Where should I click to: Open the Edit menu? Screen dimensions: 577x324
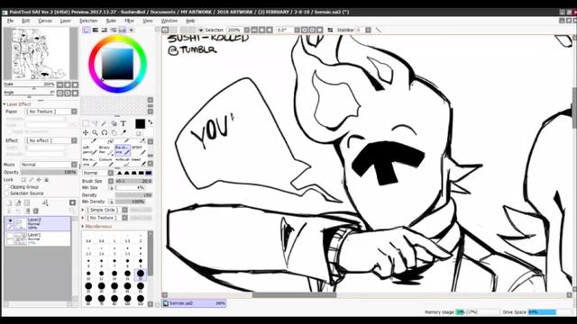point(25,21)
